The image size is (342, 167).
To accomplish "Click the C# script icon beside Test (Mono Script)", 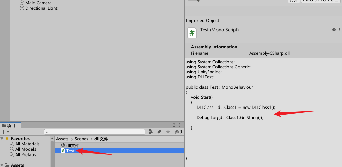I will click(192, 33).
